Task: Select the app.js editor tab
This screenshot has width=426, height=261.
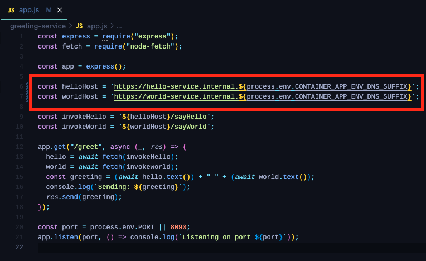Action: (x=28, y=10)
